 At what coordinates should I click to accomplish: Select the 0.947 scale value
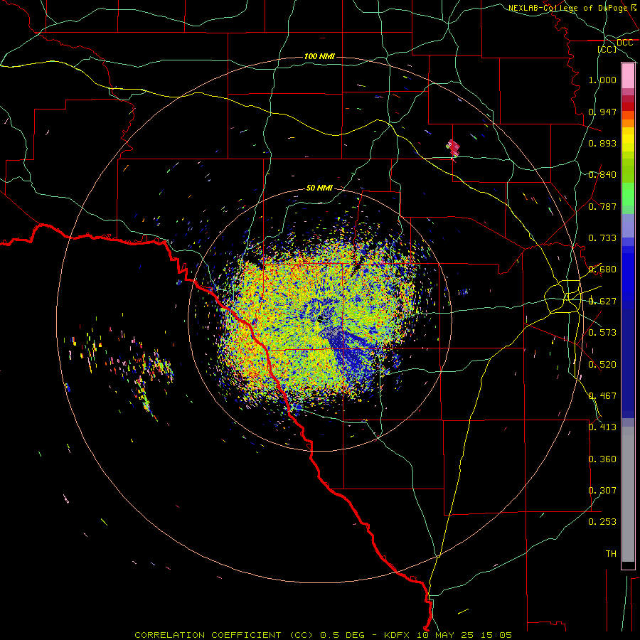[602, 112]
